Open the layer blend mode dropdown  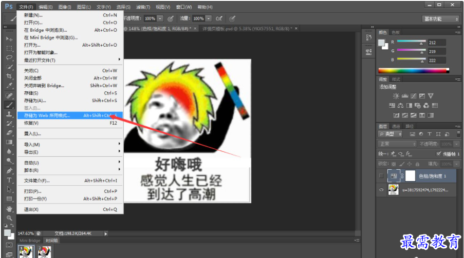(x=397, y=144)
